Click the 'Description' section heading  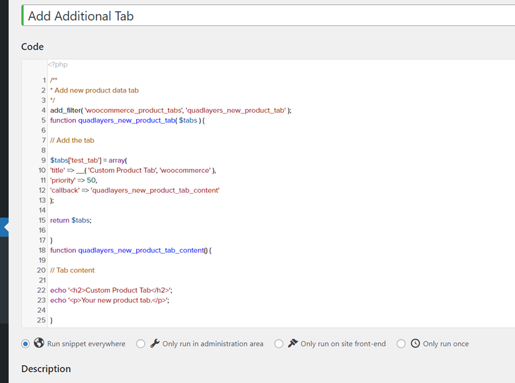pyautogui.click(x=46, y=369)
